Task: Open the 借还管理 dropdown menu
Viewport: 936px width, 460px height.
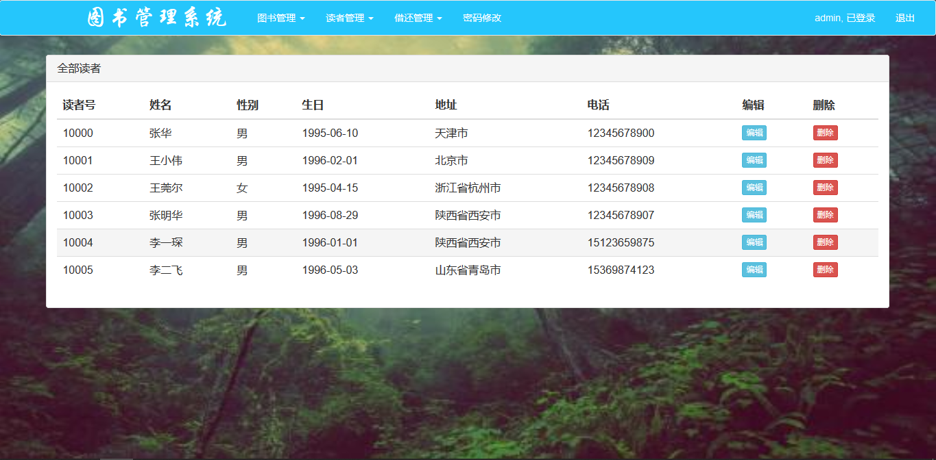Action: [418, 18]
